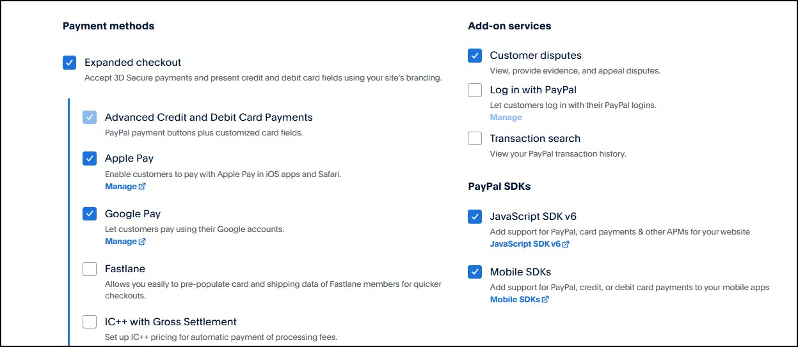Enable the Fastlane checkbox

[x=90, y=269]
